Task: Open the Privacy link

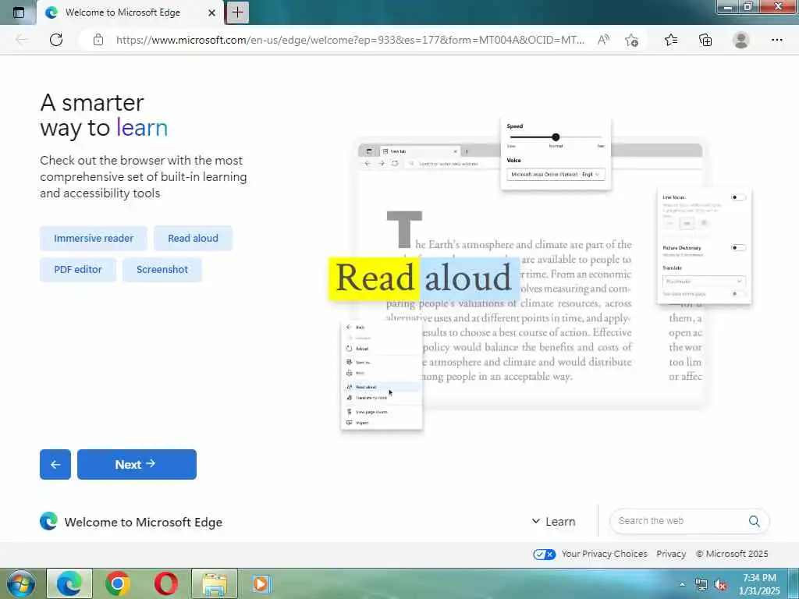Action: click(x=671, y=554)
